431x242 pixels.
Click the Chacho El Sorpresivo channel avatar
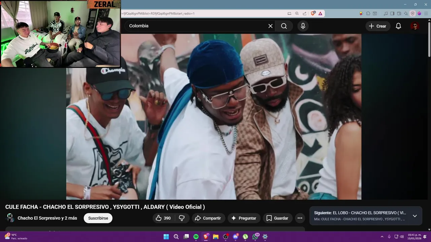coord(10,218)
